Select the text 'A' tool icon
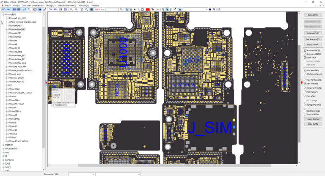Viewport: 325px width, 176px height. 135,9
